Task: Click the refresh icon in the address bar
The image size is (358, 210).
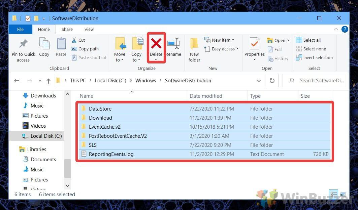Action: click(272, 80)
